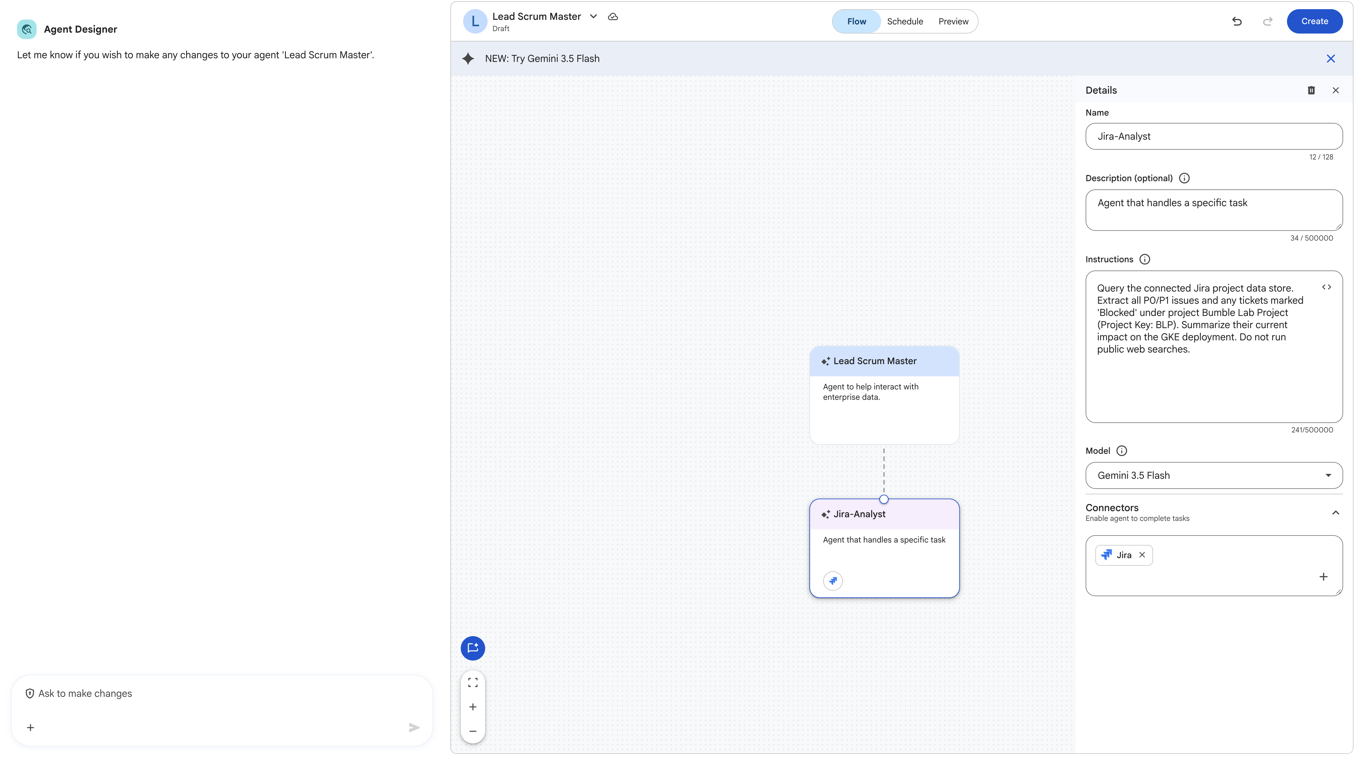Open the blue AI chat assistant button

pos(473,648)
